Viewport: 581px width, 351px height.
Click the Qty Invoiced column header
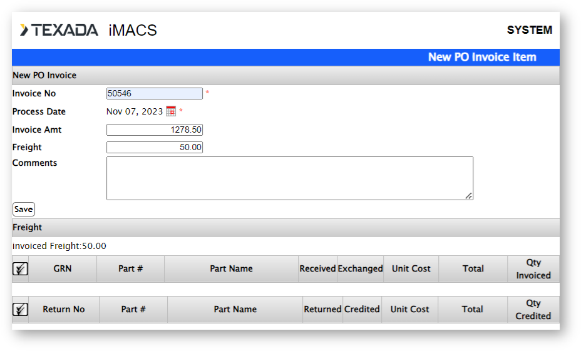click(x=533, y=269)
